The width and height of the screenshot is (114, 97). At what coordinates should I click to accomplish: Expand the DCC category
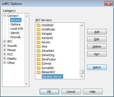(x=5, y=54)
